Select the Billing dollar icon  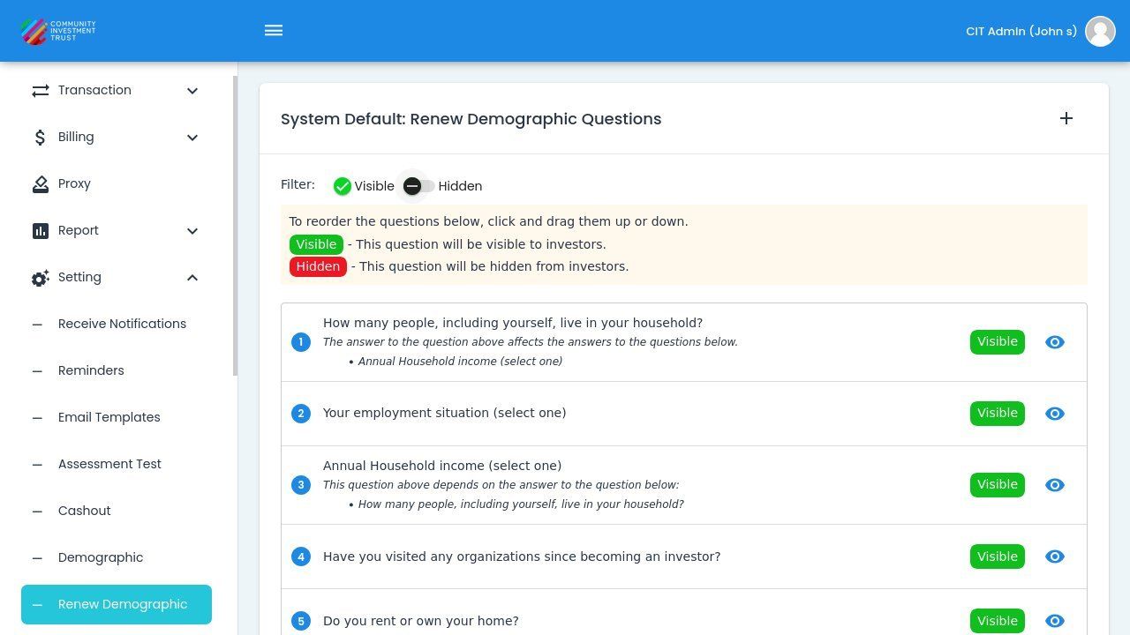[39, 137]
